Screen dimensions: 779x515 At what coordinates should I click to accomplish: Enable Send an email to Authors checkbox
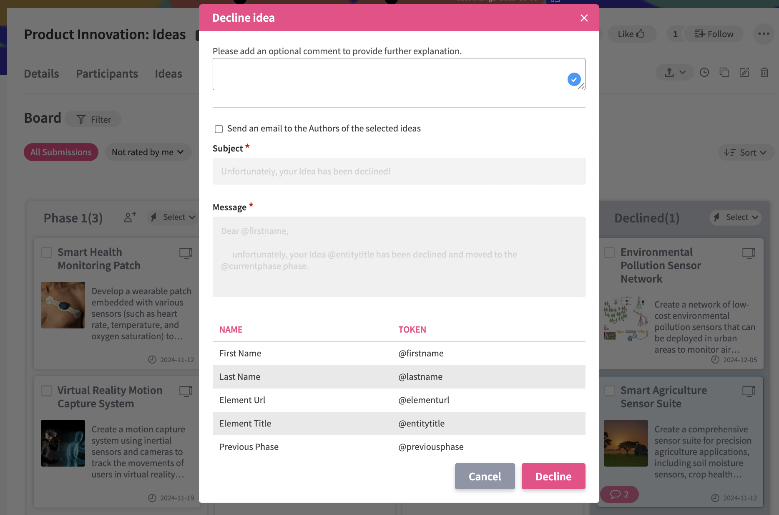[x=219, y=129]
